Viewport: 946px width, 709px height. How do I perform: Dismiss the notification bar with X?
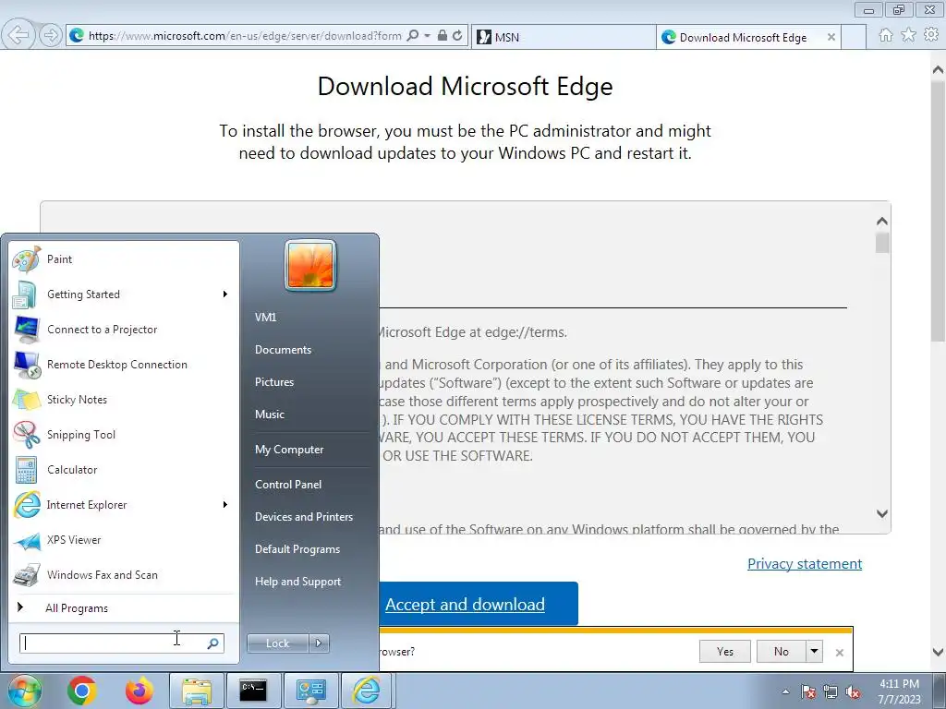[x=839, y=653]
